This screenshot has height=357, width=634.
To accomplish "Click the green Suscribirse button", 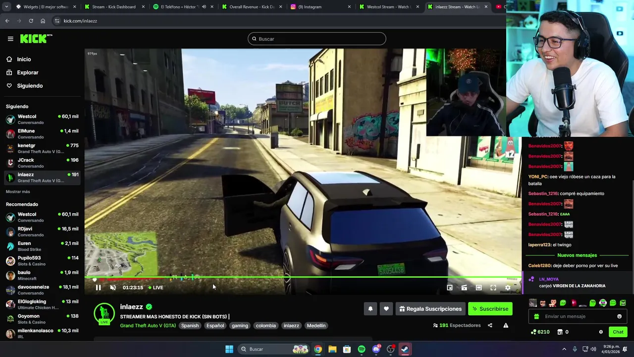I will 490,309.
